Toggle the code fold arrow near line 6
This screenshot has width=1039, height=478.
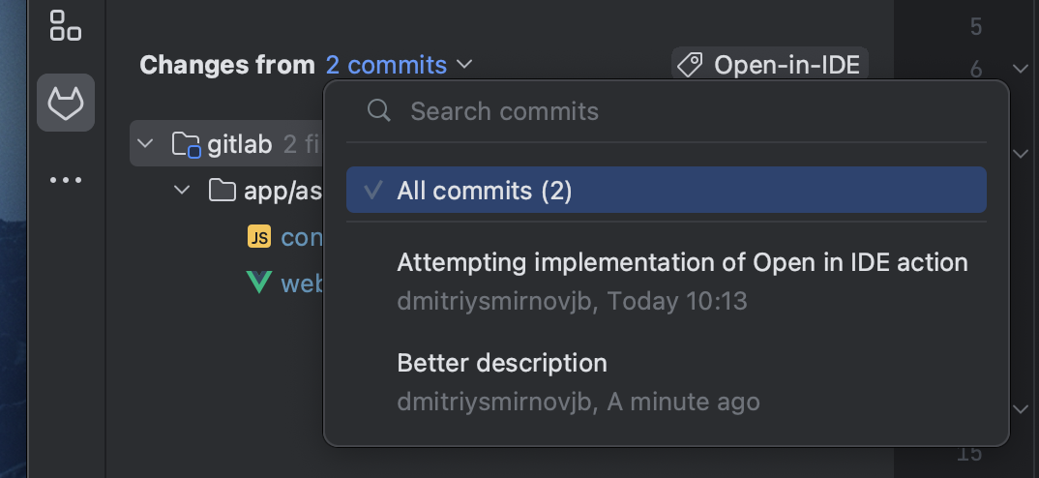click(1020, 69)
